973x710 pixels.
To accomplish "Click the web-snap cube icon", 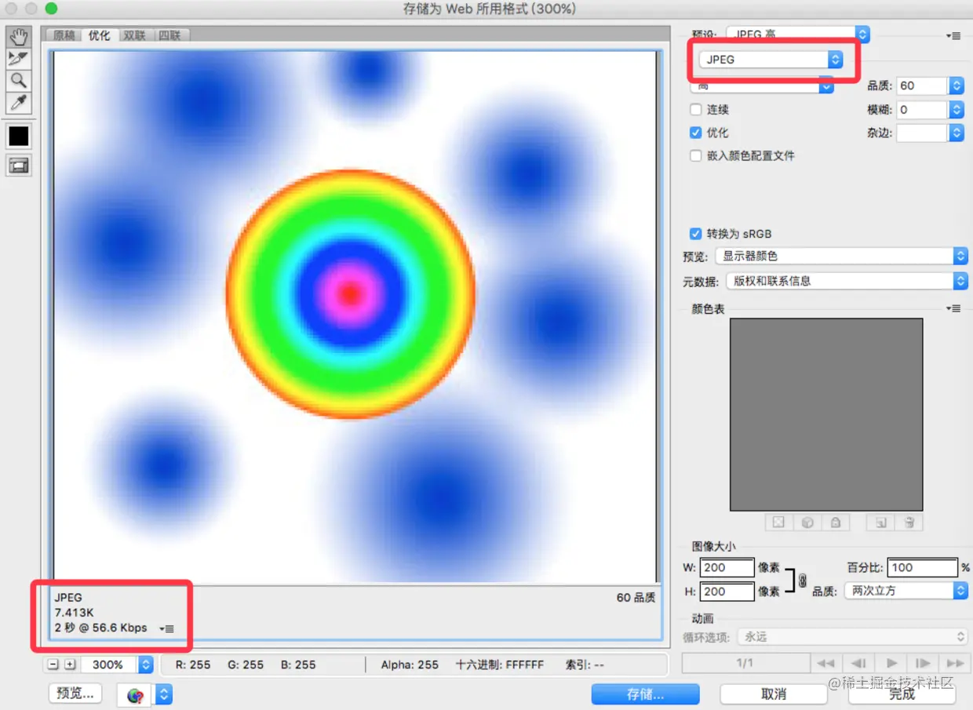I will click(807, 522).
